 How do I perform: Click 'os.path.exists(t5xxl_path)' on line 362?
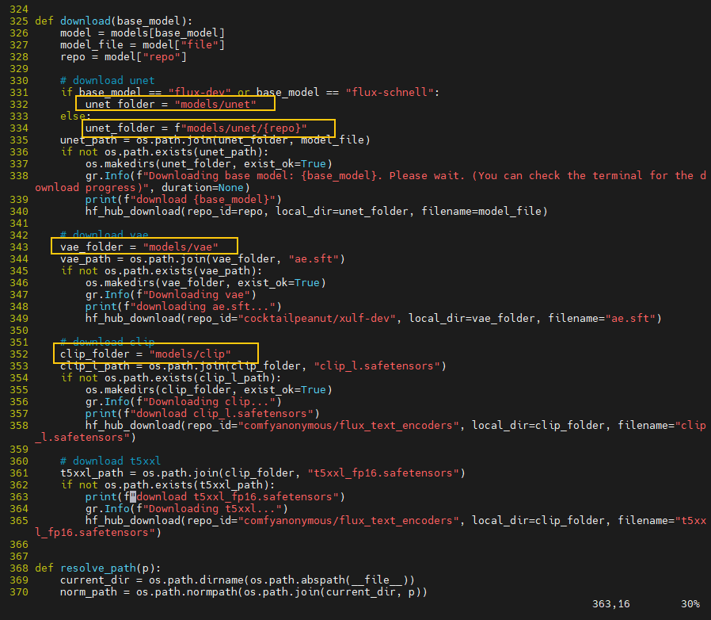point(187,484)
